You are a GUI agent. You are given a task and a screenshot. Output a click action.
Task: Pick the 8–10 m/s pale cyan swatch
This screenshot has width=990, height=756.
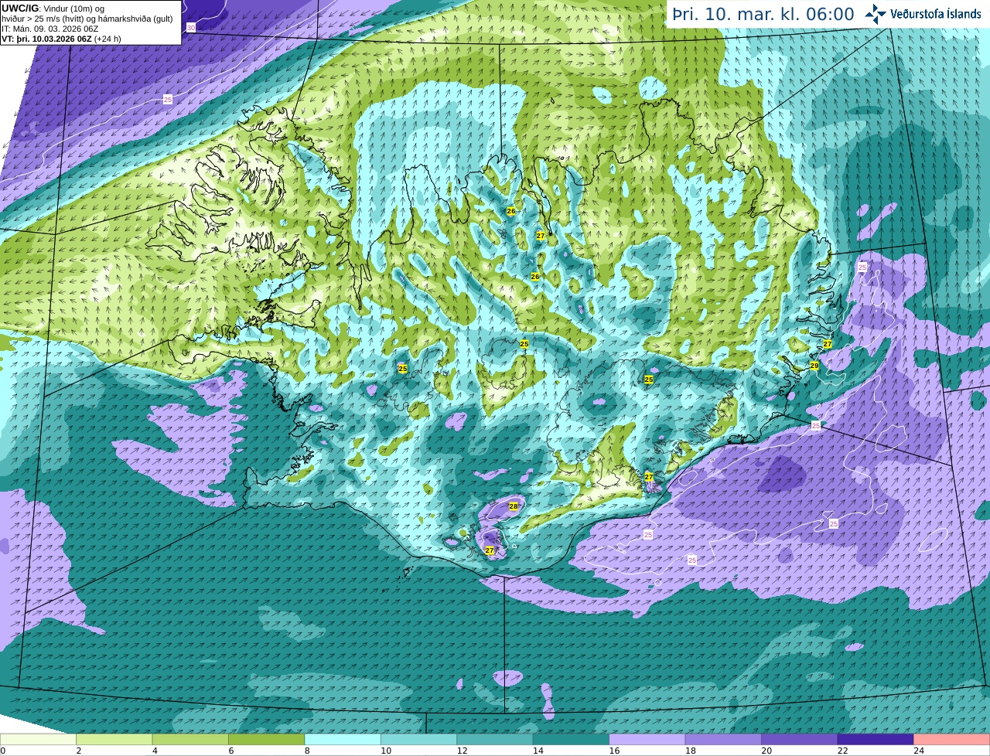click(x=343, y=739)
